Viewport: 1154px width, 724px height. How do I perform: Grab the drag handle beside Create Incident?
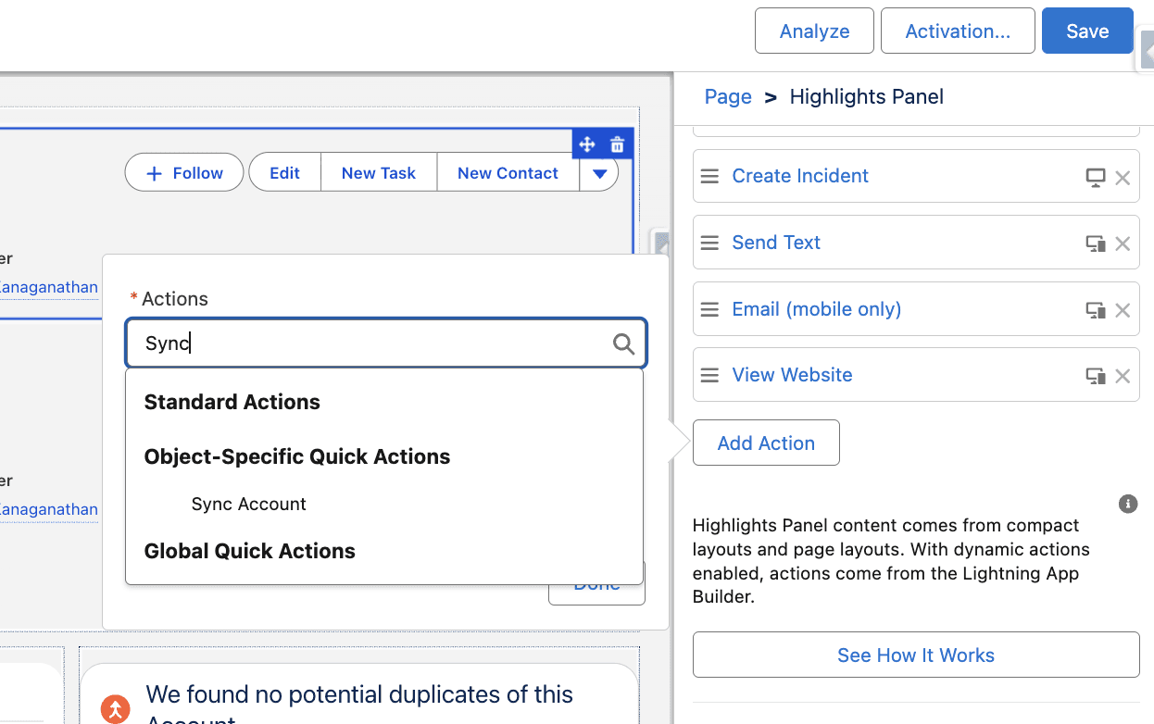click(709, 176)
